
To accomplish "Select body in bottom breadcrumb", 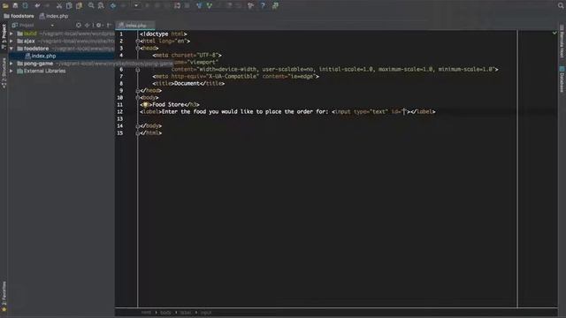I will tap(165, 313).
